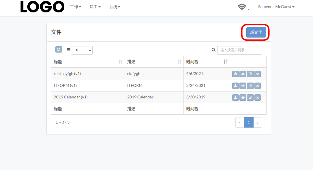Open the Someone McGuest user menu
Image resolution: width=313 pixels, height=170 pixels.
(x=276, y=7)
